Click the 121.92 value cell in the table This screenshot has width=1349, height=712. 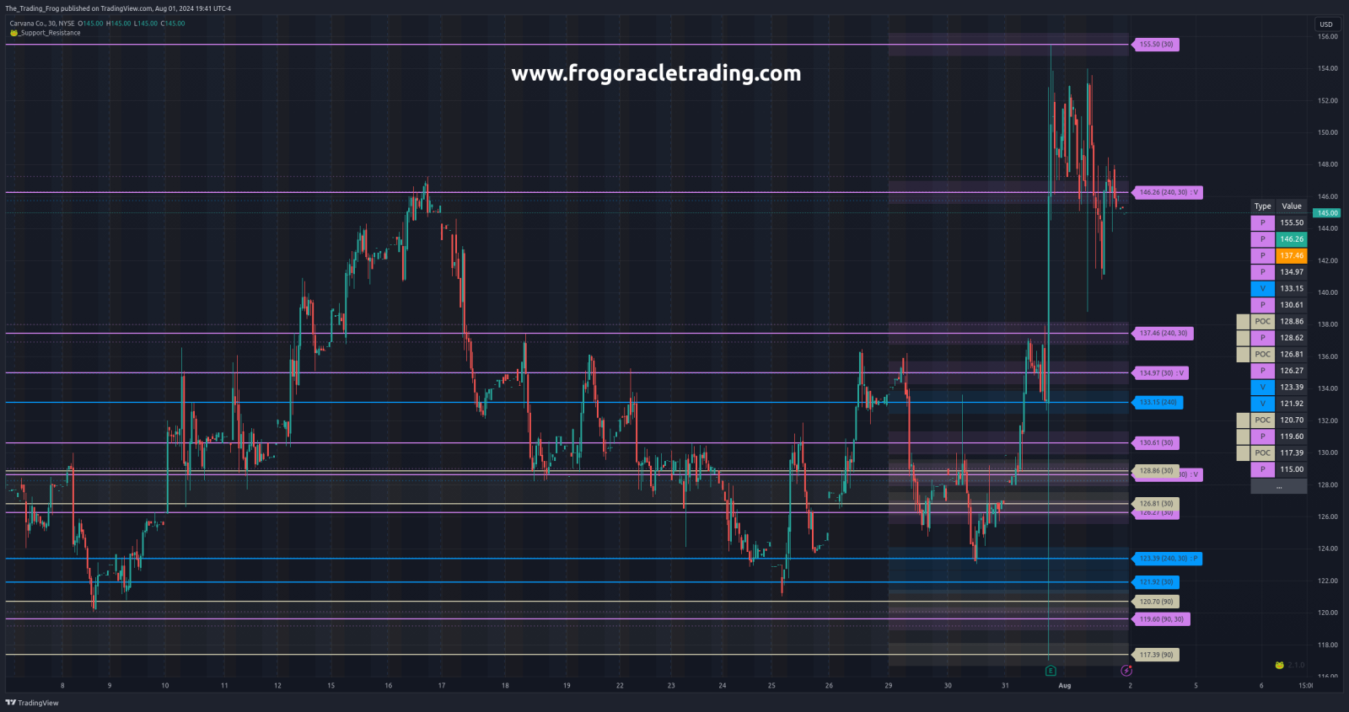coord(1292,404)
